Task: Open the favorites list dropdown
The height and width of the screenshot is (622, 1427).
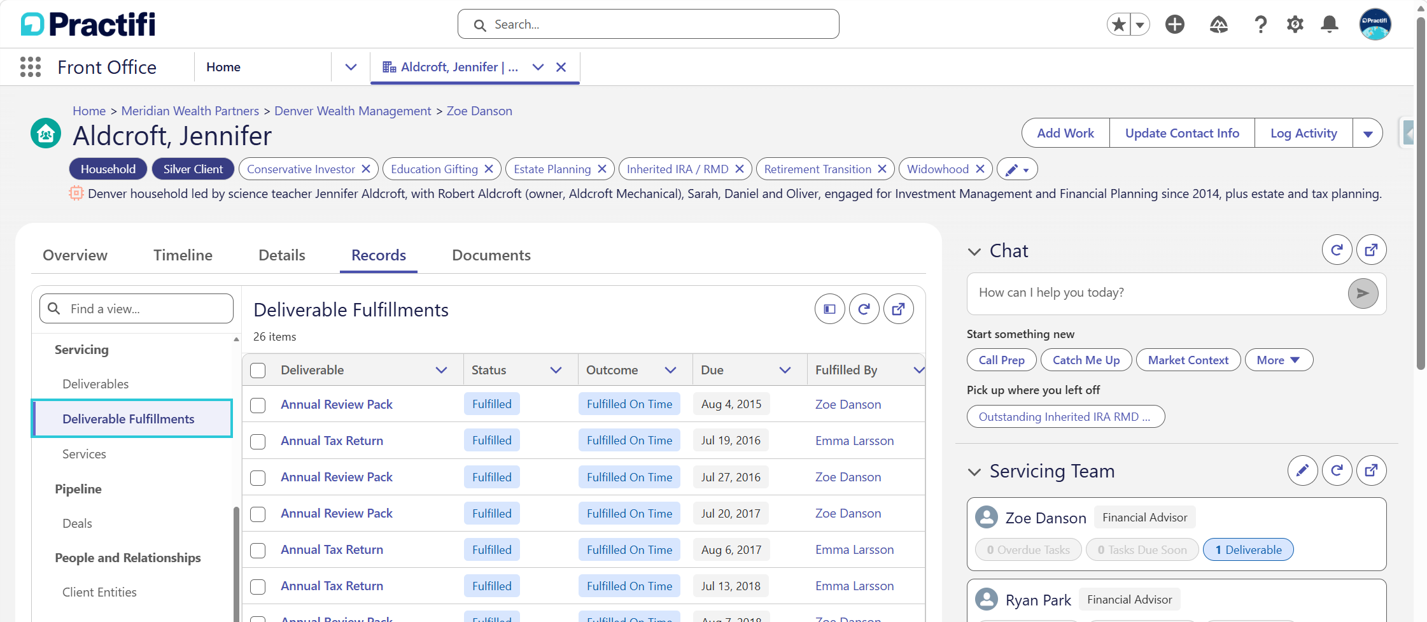Action: (1140, 25)
